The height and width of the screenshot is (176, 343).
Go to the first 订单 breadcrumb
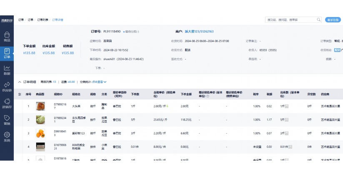pos(21,20)
